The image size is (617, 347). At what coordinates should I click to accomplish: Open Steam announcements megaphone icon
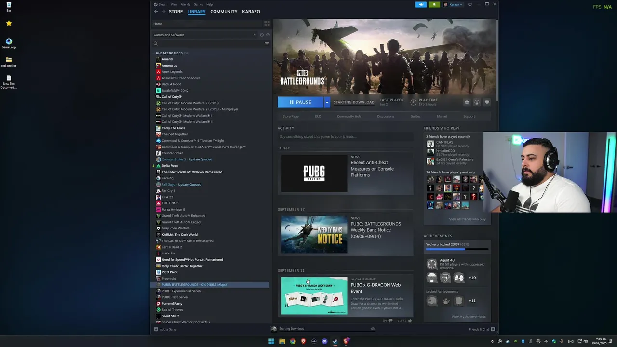point(420,4)
